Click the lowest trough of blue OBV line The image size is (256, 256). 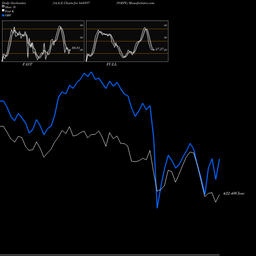(x=157, y=208)
